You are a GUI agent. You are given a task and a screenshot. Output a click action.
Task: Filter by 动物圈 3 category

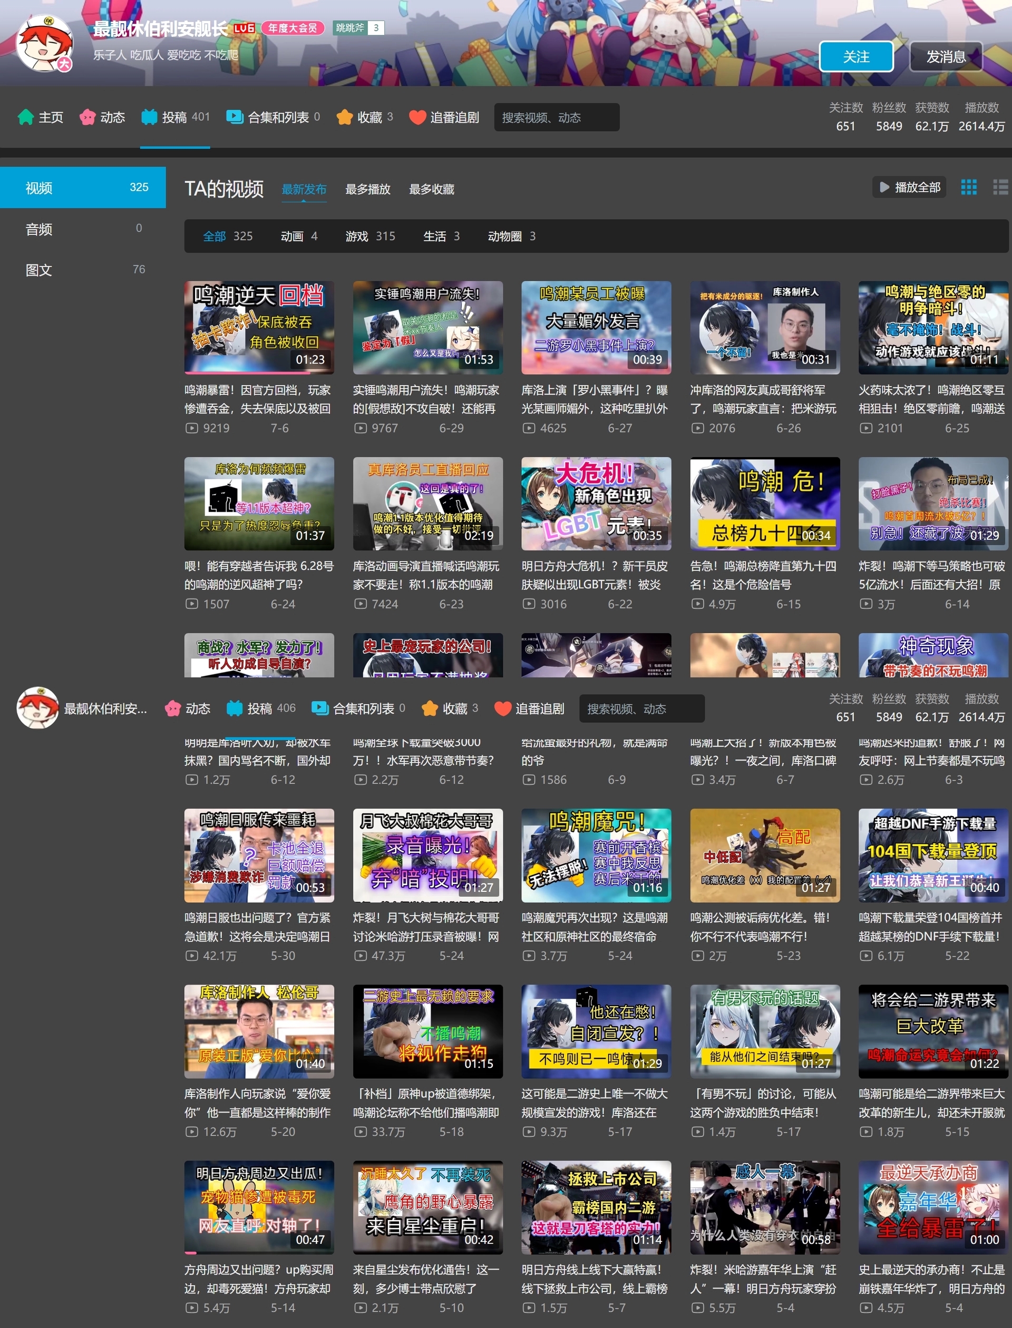tap(511, 236)
